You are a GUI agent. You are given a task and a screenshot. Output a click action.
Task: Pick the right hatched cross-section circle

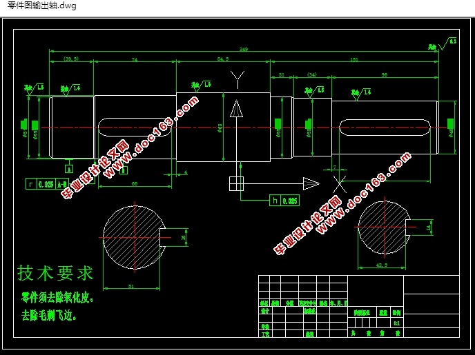tap(384, 227)
